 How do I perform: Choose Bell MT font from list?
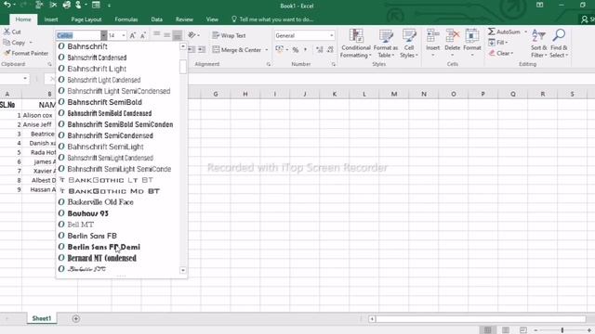point(118,225)
